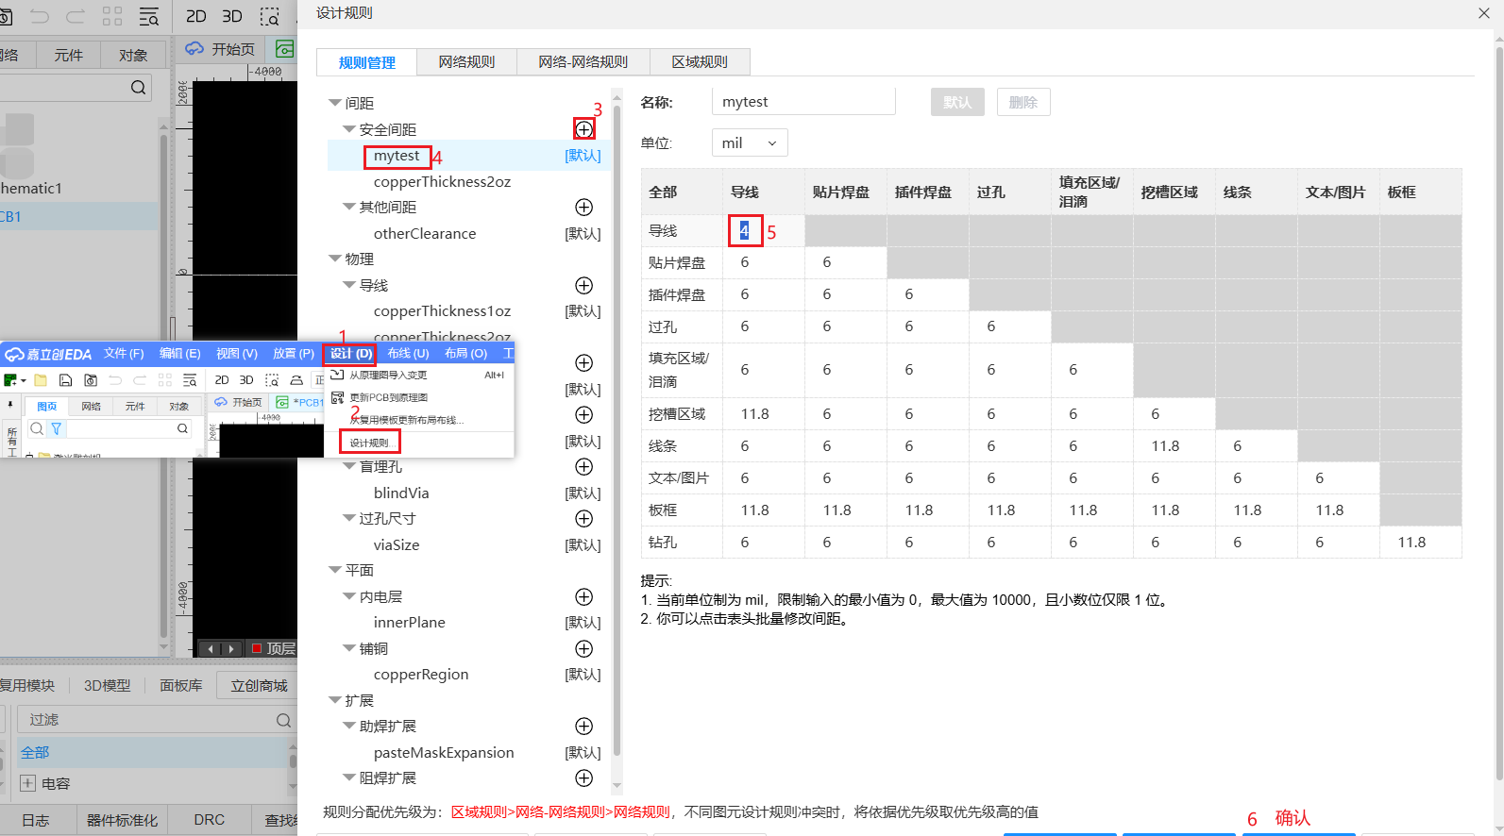Collapse the 平面 tree category
The image size is (1504, 836).
[x=334, y=570]
